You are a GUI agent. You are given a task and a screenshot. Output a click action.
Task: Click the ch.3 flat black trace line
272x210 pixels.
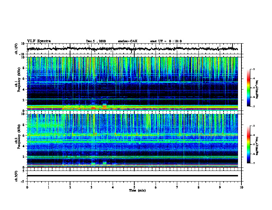coord(133,176)
